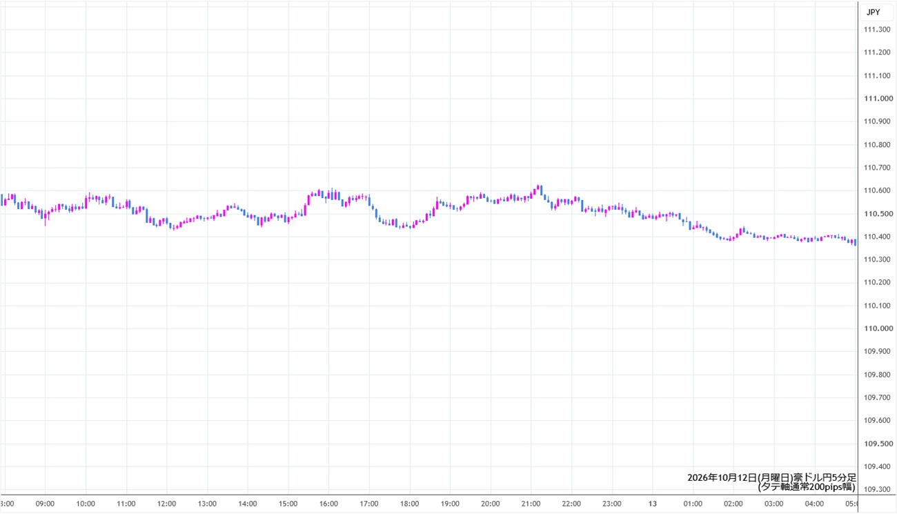This screenshot has height=514, width=897.
Task: Select the 16:00 time axis label
Action: coord(328,504)
